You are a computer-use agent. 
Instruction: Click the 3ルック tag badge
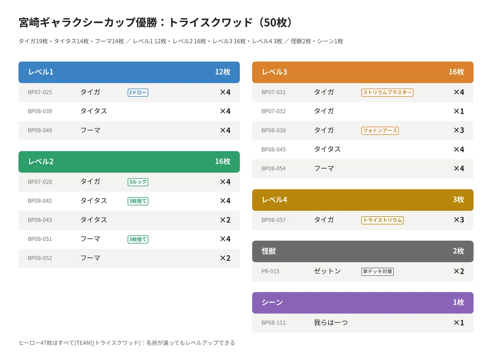pyautogui.click(x=138, y=182)
